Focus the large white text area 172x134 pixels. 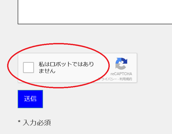95,12
